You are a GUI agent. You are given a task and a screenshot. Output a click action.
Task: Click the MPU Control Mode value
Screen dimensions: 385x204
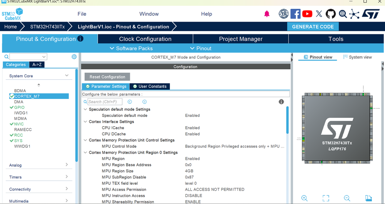pyautogui.click(x=235, y=146)
